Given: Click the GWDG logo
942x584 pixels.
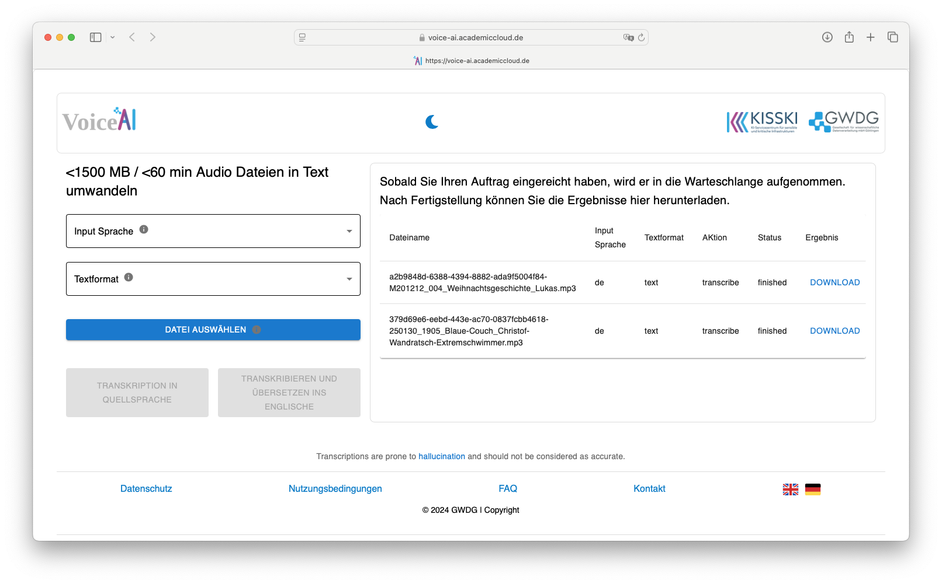Looking at the screenshot, I should tap(843, 121).
